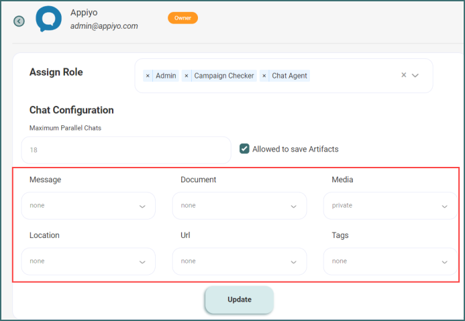Click the back arrow icon
Screen dimensions: 465x321
coord(19,21)
